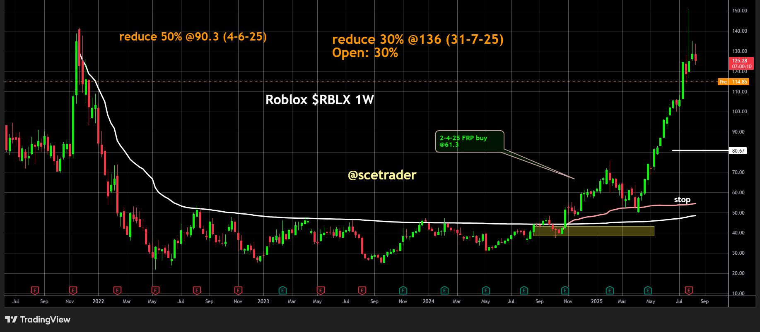Screen dimensions: 760x332
Task: Click the red earnings marker above May 2023
Action: 320,291
